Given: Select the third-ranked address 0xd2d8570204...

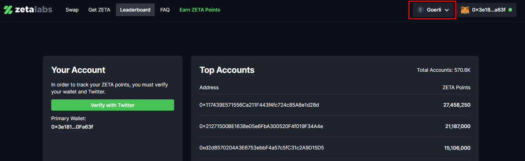Looking at the screenshot, I should 262,148.
